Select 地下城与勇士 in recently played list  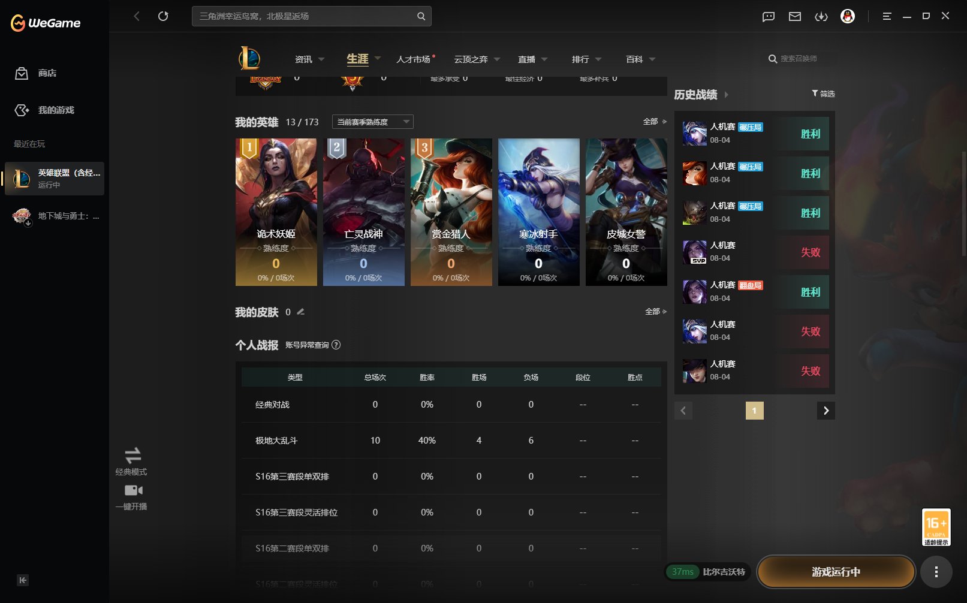[x=55, y=216]
